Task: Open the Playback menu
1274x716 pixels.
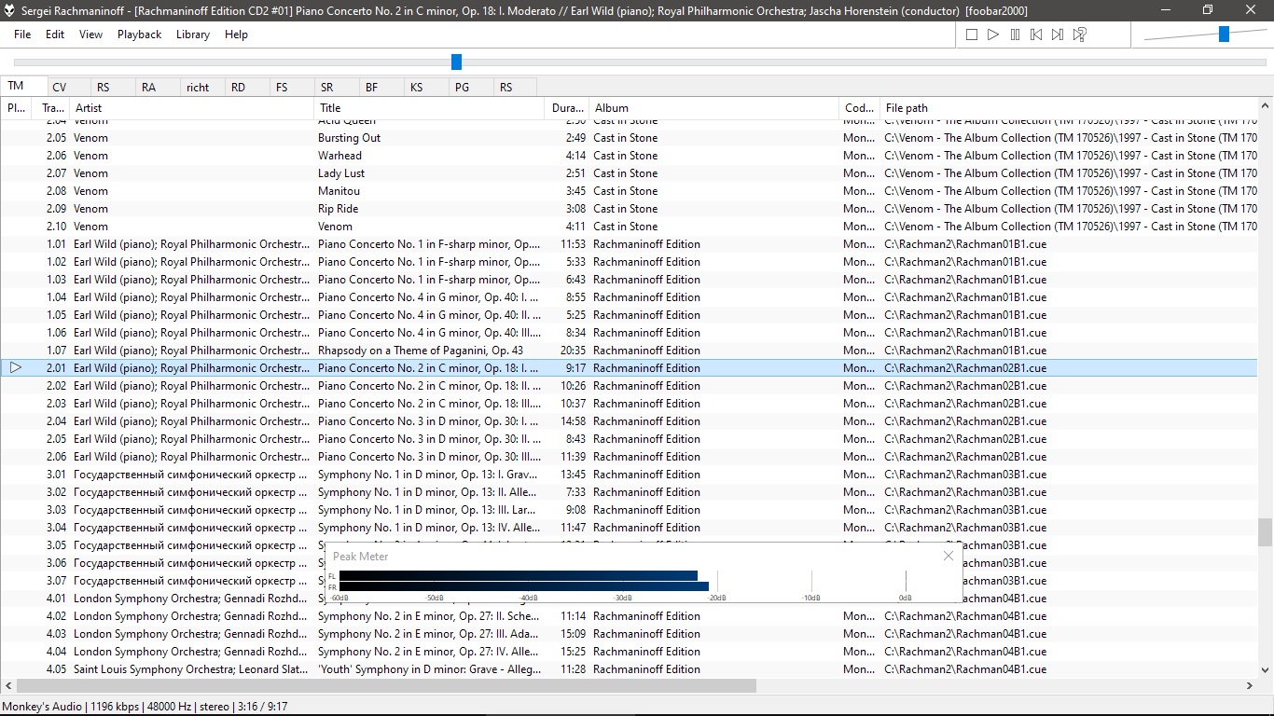Action: tap(139, 34)
